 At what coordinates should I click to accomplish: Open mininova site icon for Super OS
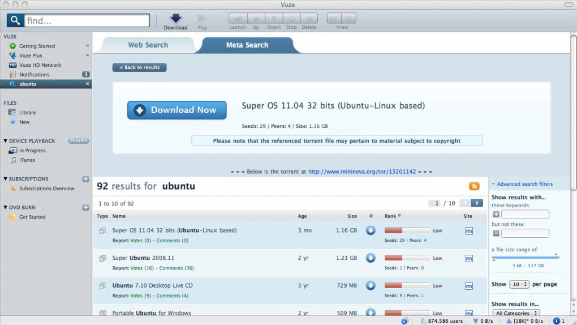tap(469, 231)
